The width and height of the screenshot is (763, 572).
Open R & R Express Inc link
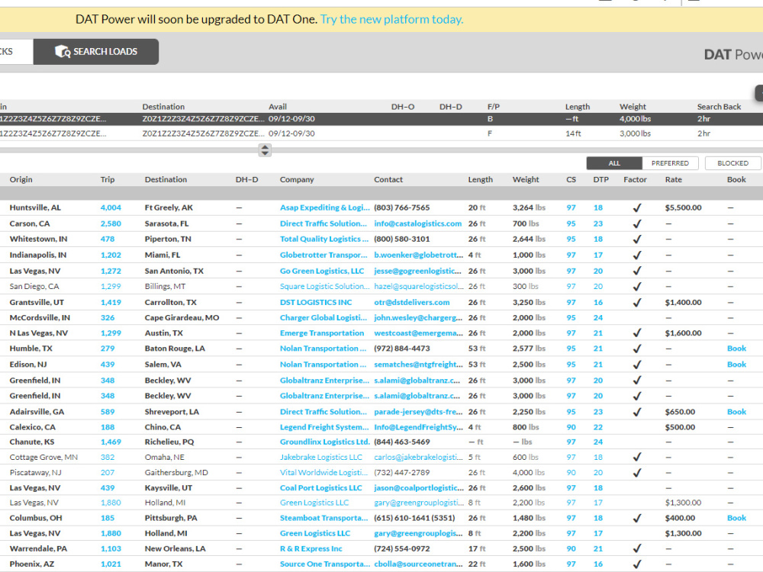(x=311, y=548)
